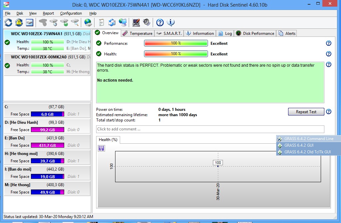Select GRASS 6.4.2 GUI from popup list
This screenshot has width=341, height=223.
(x=299, y=145)
